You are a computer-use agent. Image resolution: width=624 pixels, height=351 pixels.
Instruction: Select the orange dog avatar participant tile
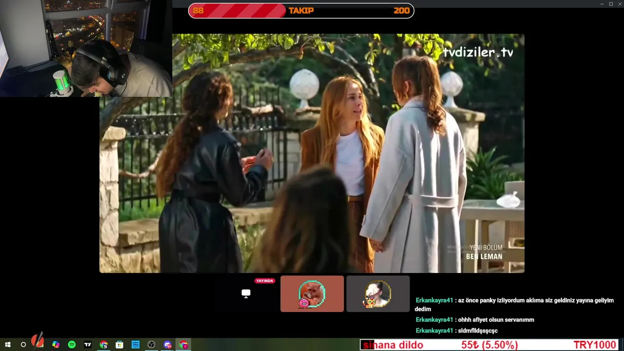[x=312, y=293]
